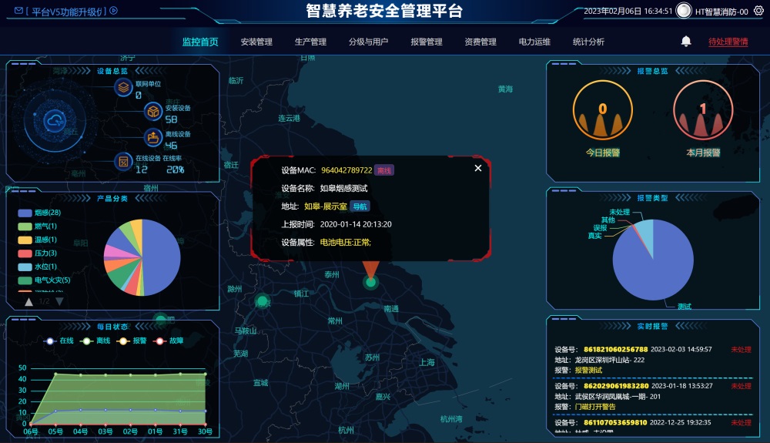770x443 pixels.
Task: Click the 联网单位 layers icon
Action: 123,87
